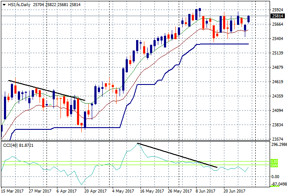Viewport: 287px width, 196px height.
Task: Click the 23834 price axis label
Action: 277,125
